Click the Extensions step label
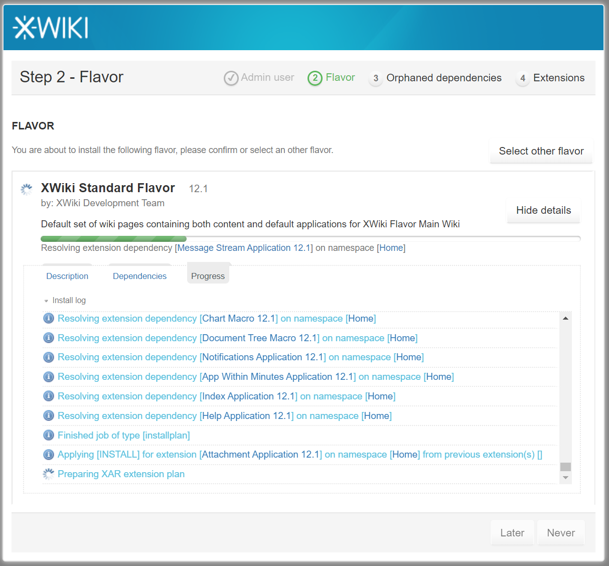The width and height of the screenshot is (609, 566). [x=559, y=78]
